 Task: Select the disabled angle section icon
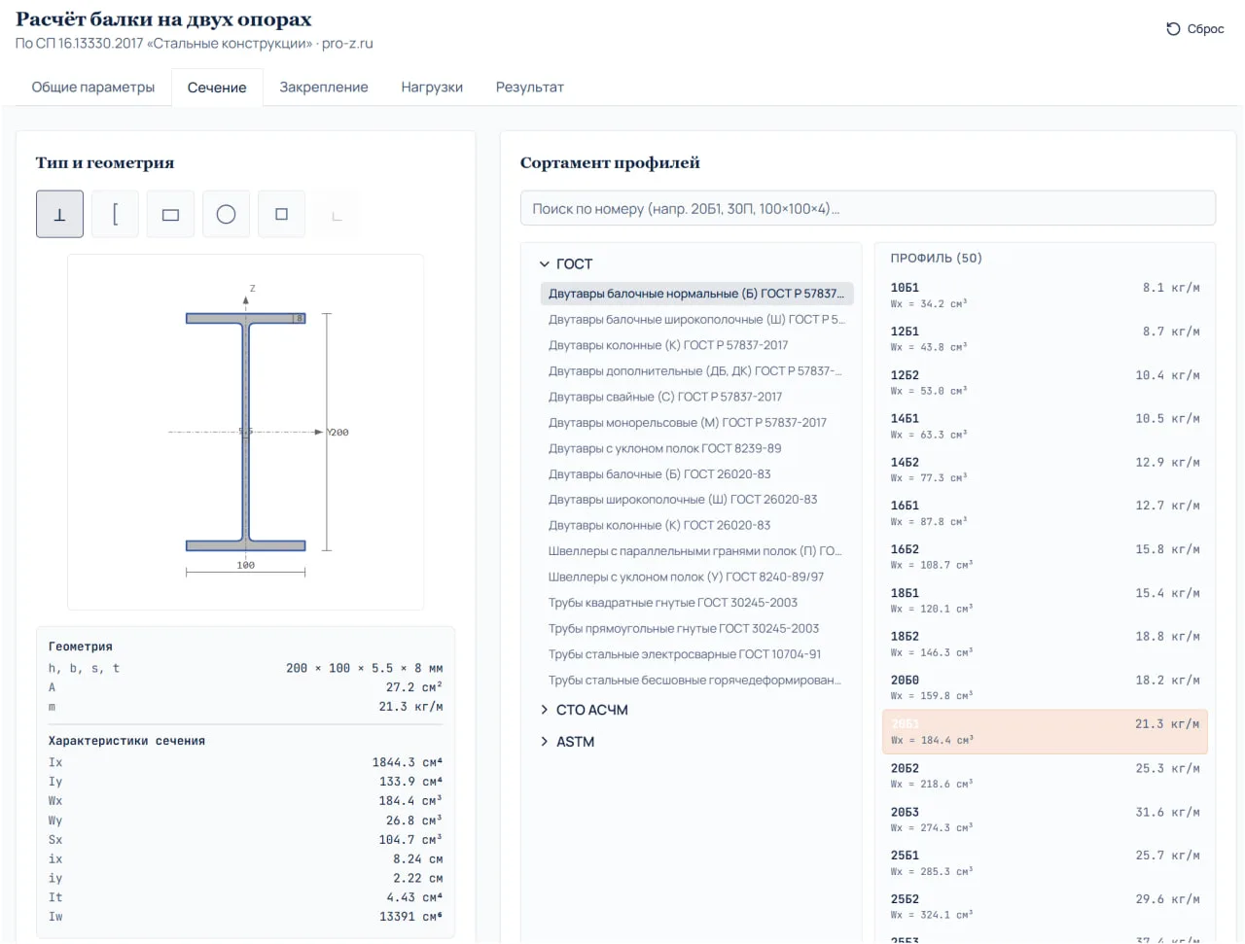(x=337, y=214)
